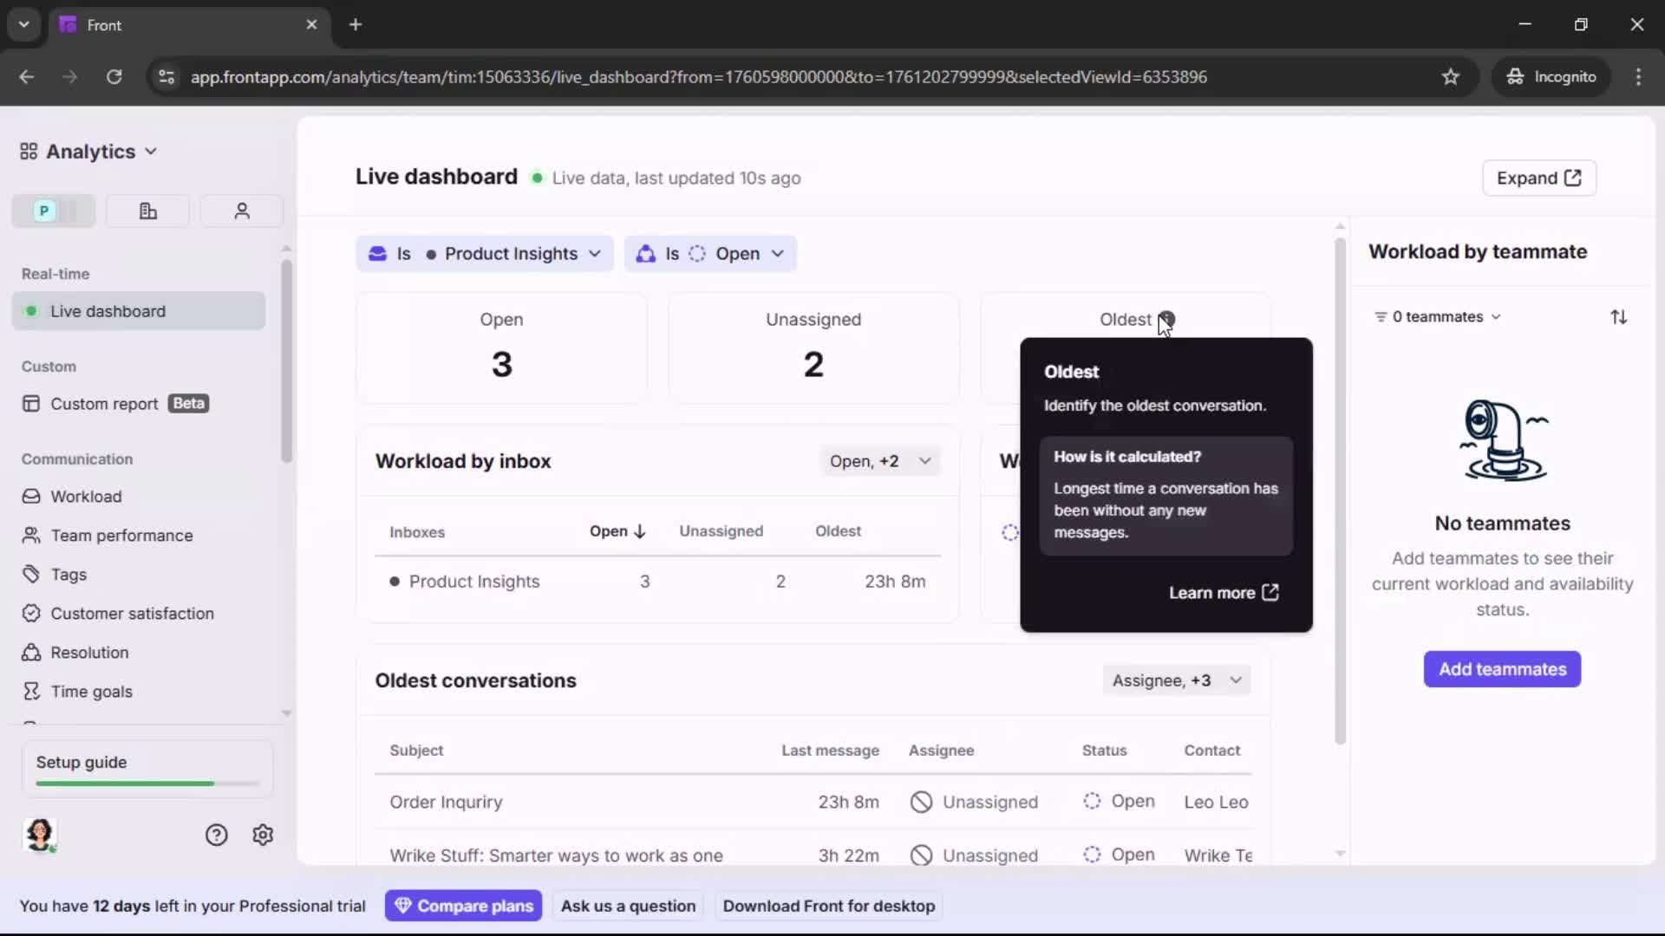Open the Open status filter dropdown
Viewport: 1665px width, 936px height.
[x=710, y=253]
